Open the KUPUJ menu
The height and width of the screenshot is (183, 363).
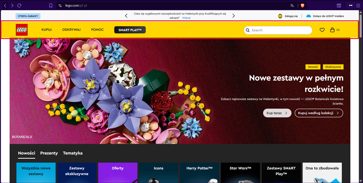pos(47,30)
